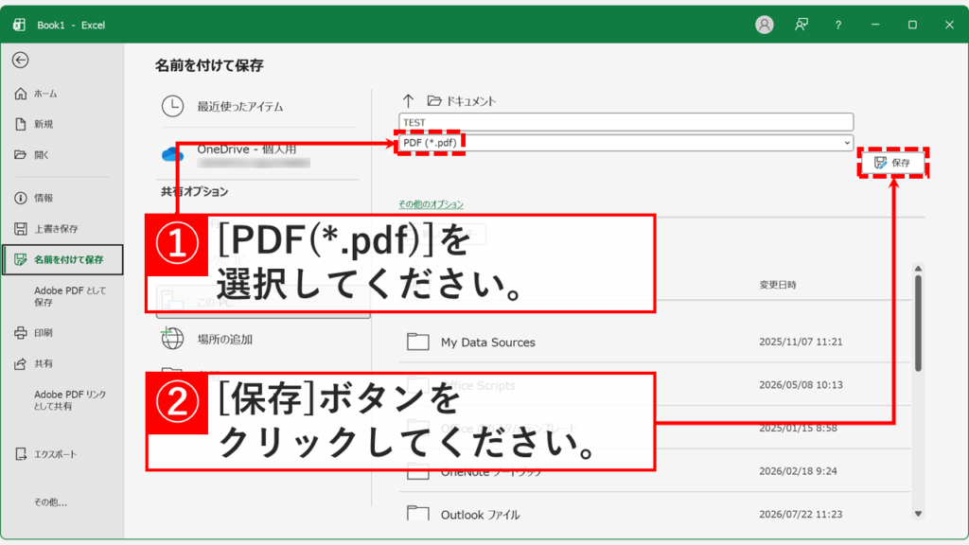Click the file name field containing TEST
Screen dimensions: 969x545
tap(626, 122)
